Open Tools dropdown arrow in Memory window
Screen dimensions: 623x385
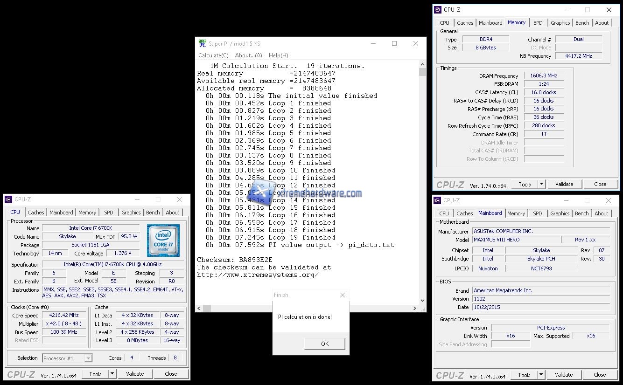541,184
